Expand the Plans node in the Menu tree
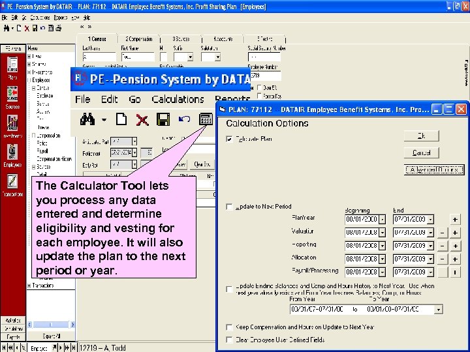The image size is (470, 352). click(x=29, y=56)
